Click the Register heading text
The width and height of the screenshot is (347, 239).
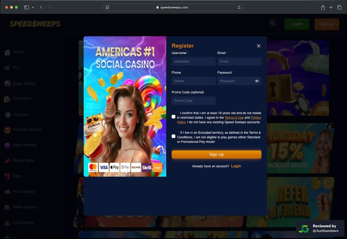coord(183,46)
